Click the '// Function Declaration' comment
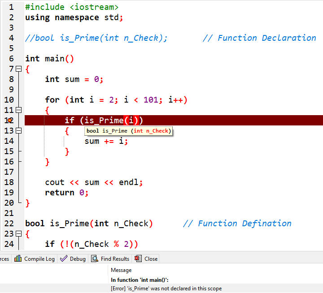Viewport: 323px width, 293px height. [x=259, y=38]
